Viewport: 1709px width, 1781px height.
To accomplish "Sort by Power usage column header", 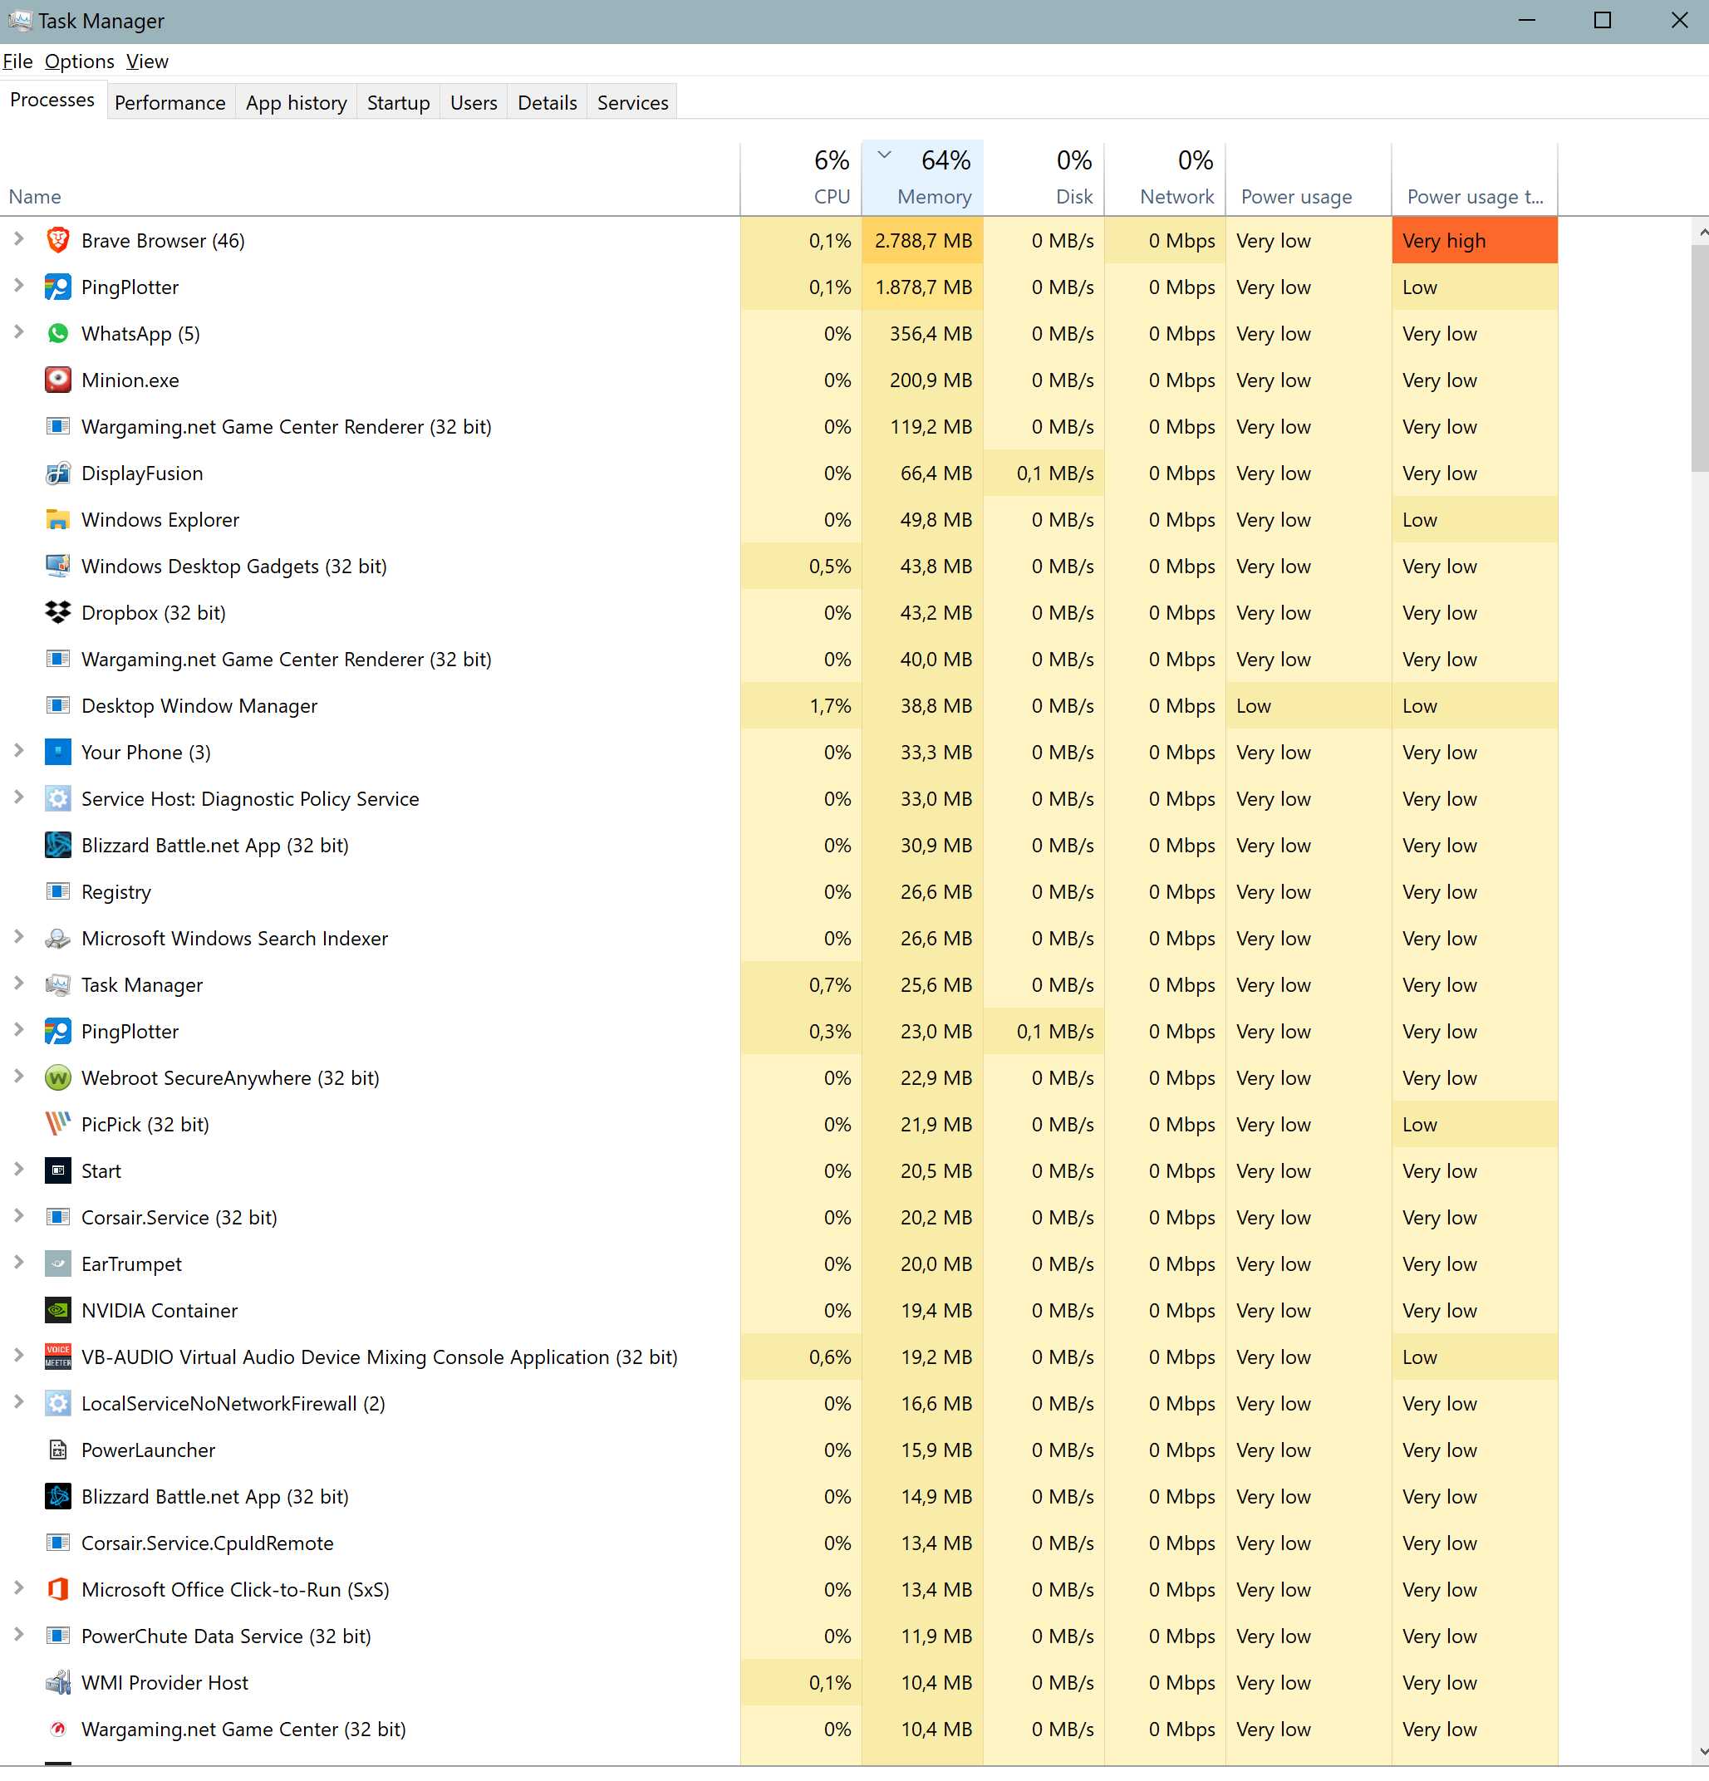I will (x=1295, y=196).
